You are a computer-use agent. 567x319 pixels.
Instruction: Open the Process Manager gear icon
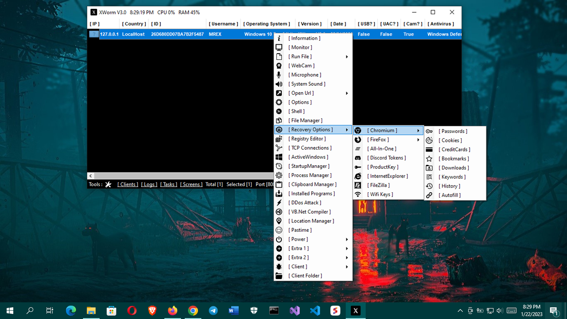[279, 175]
